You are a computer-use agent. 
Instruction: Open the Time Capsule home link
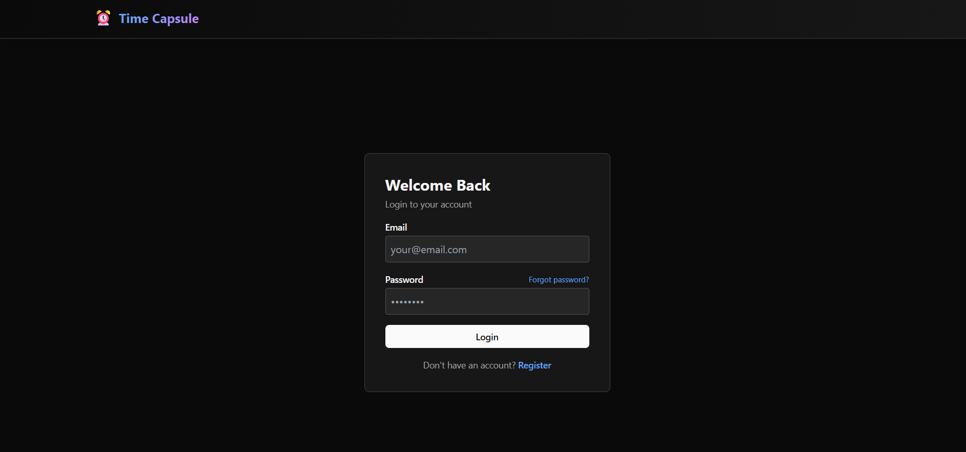pos(158,18)
